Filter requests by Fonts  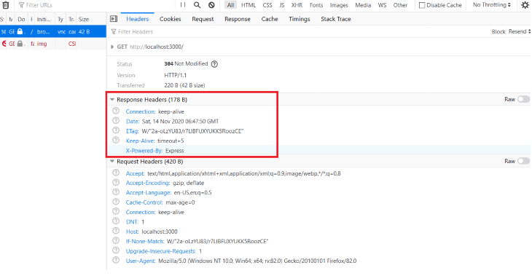[316, 5]
